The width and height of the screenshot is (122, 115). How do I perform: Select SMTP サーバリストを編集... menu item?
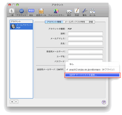coord(92,75)
